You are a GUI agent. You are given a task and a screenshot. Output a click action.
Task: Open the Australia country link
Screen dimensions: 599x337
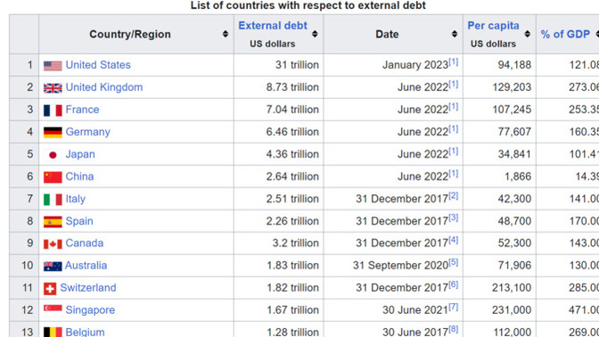coord(86,265)
